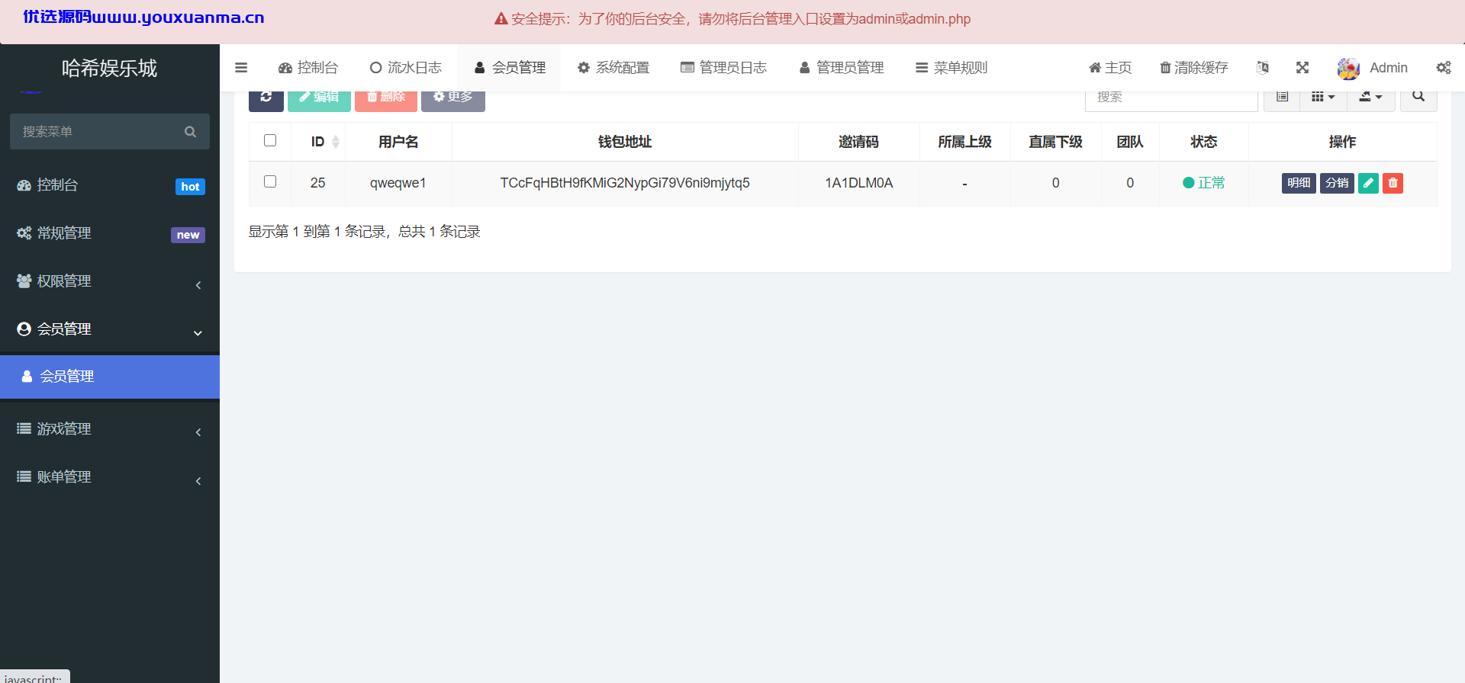This screenshot has width=1465, height=683.
Task: Collapse the 会员管理 parent sidebar menu
Action: coord(110,329)
